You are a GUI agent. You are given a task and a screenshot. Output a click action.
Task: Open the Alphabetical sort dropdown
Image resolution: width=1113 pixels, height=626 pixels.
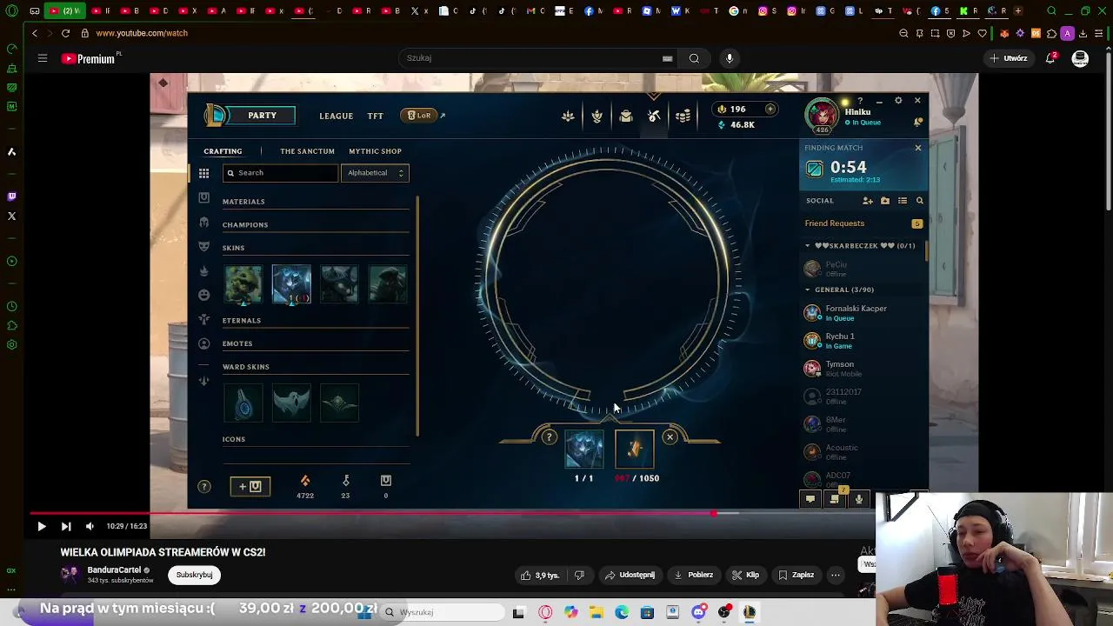pos(375,173)
